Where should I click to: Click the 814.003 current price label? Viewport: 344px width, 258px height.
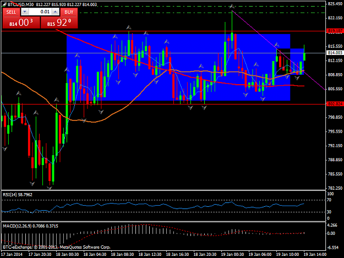(335, 53)
